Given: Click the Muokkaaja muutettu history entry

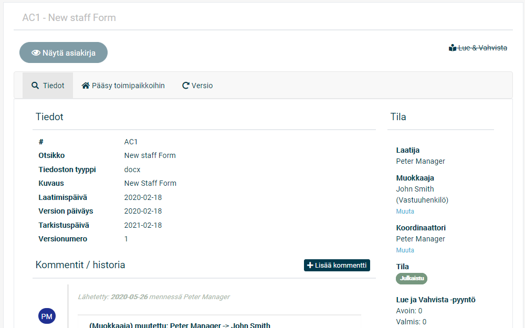Looking at the screenshot, I should (x=180, y=325).
